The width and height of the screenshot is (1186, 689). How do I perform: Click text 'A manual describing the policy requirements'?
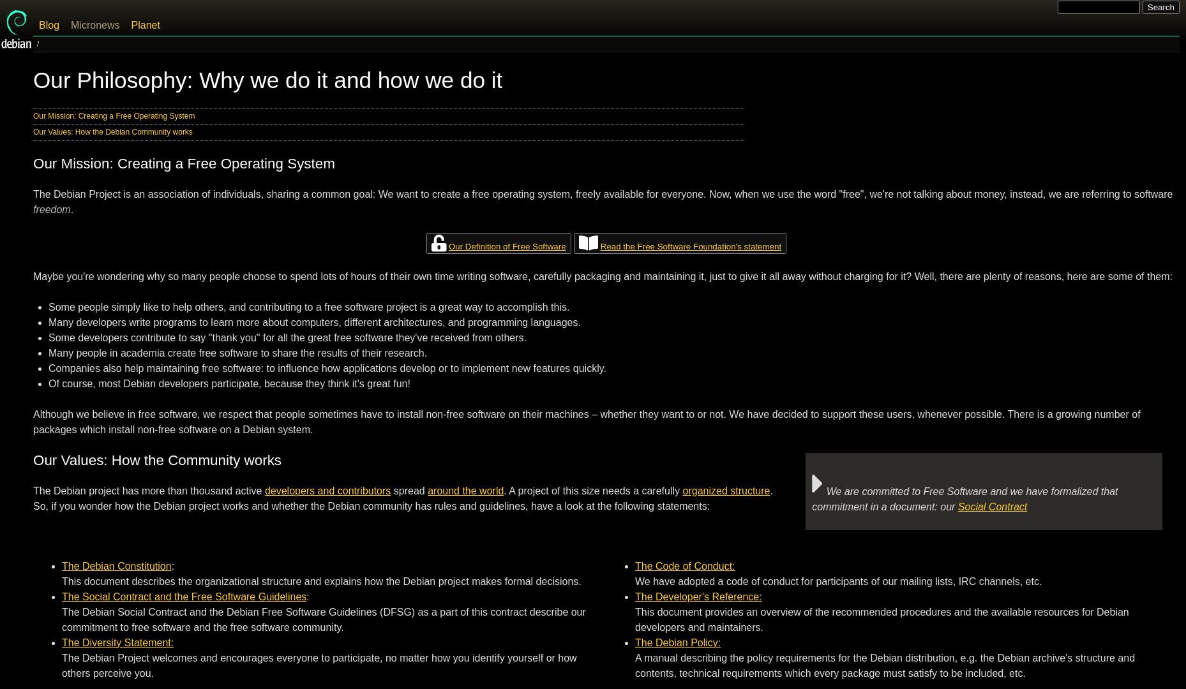885,665
